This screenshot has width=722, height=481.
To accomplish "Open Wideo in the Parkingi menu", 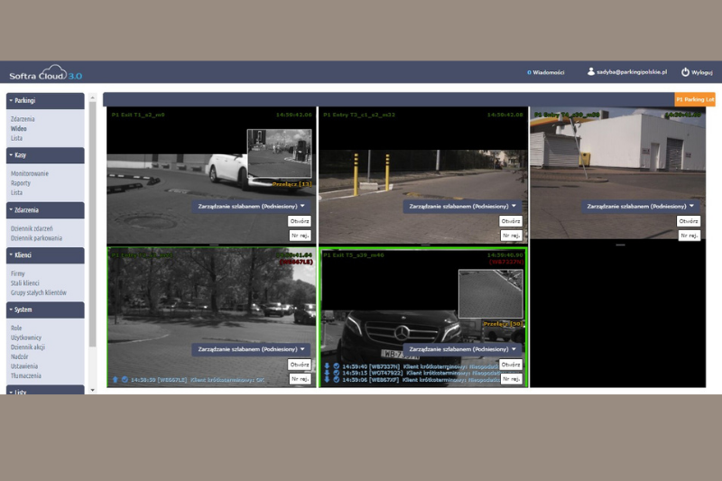I will pyautogui.click(x=19, y=128).
